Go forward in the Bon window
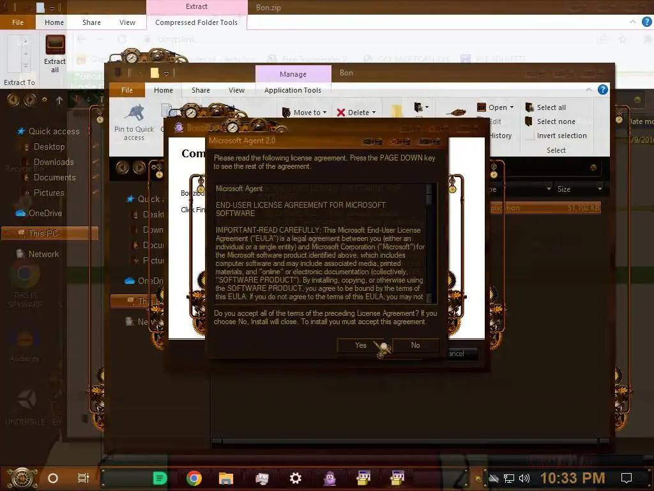 (x=139, y=168)
